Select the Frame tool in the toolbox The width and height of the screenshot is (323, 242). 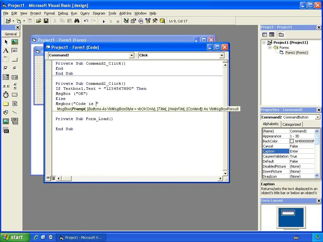pyautogui.click(x=6, y=60)
